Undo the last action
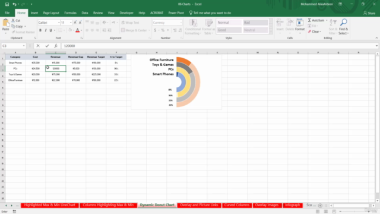The image size is (380, 214). pyautogui.click(x=14, y=4)
